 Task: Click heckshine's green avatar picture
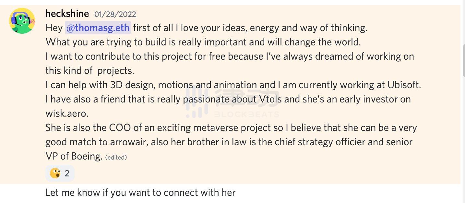22,21
